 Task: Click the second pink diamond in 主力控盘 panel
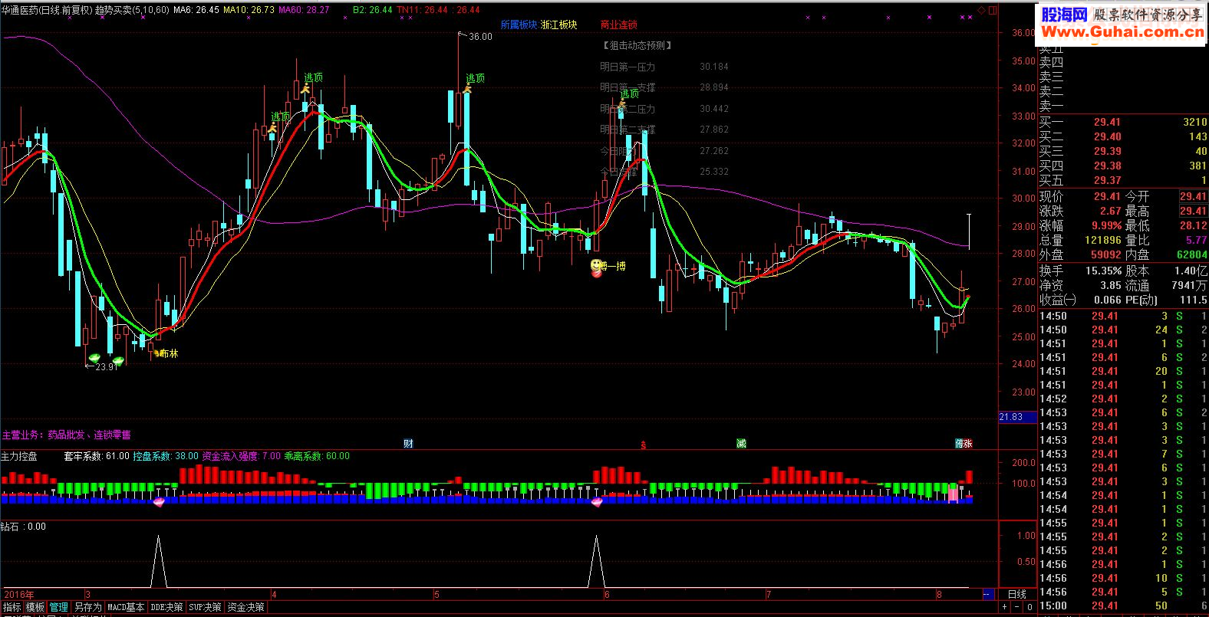click(x=597, y=502)
